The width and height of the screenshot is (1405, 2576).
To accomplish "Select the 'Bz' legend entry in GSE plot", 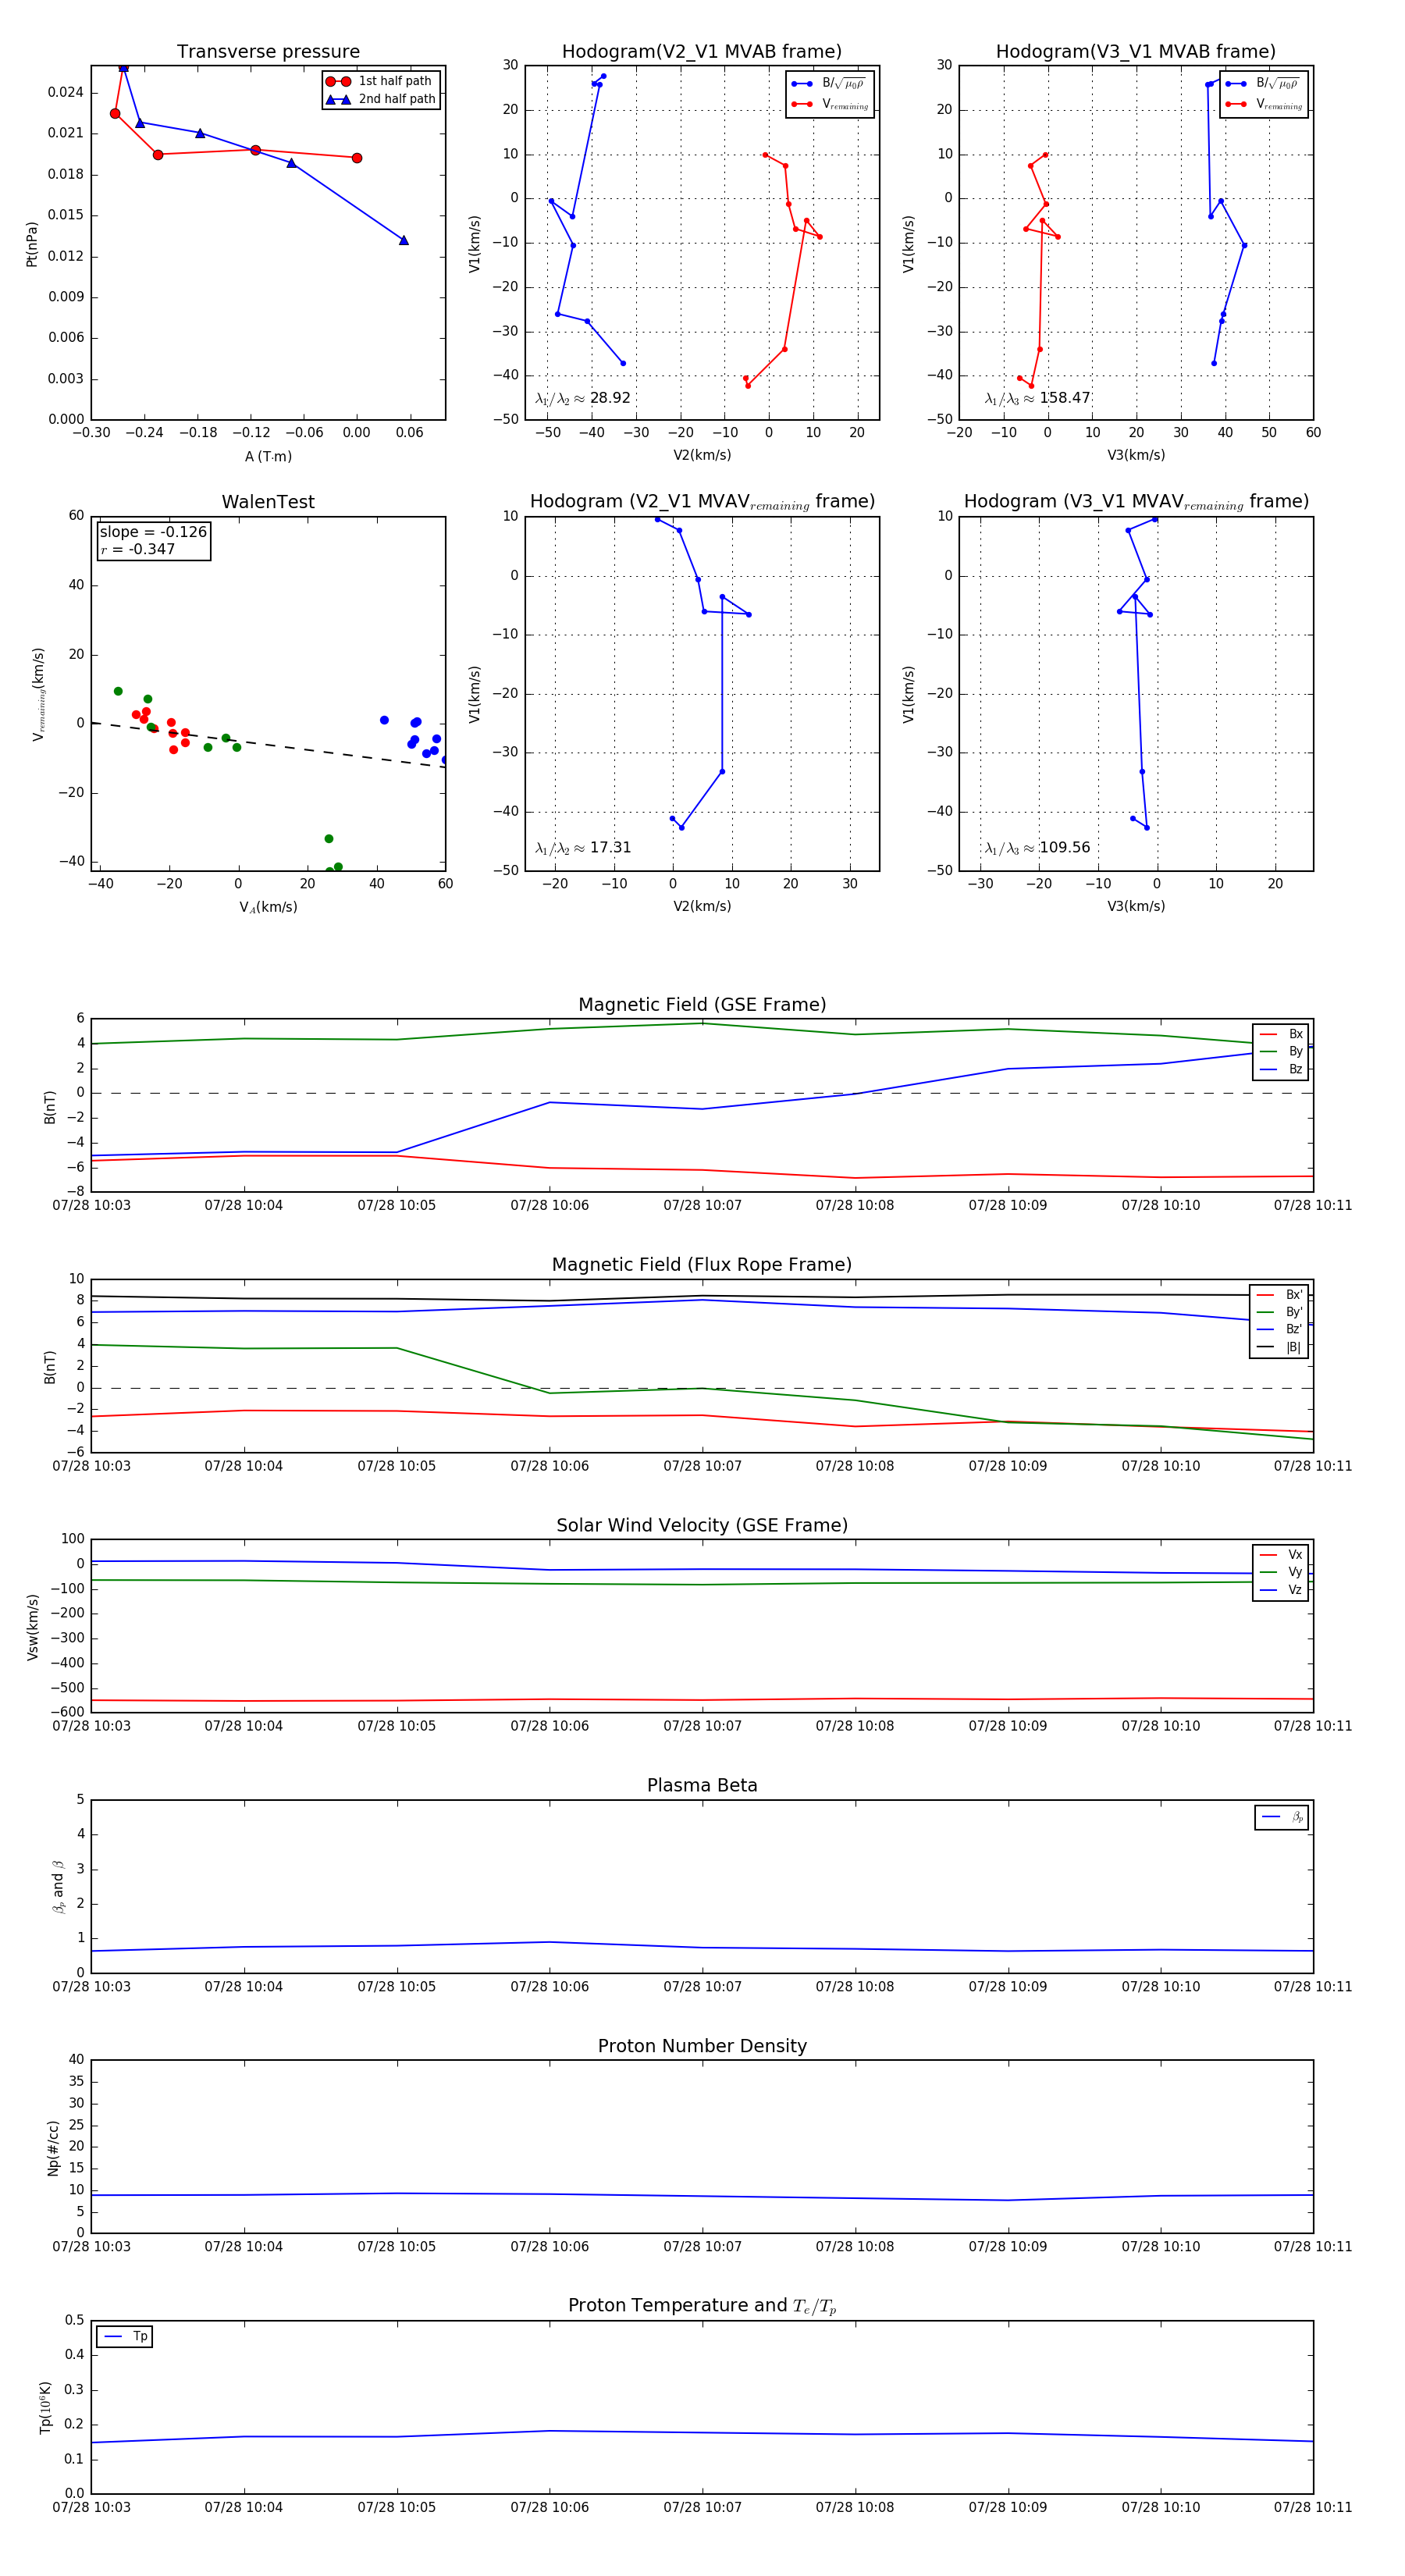I will [1281, 1069].
